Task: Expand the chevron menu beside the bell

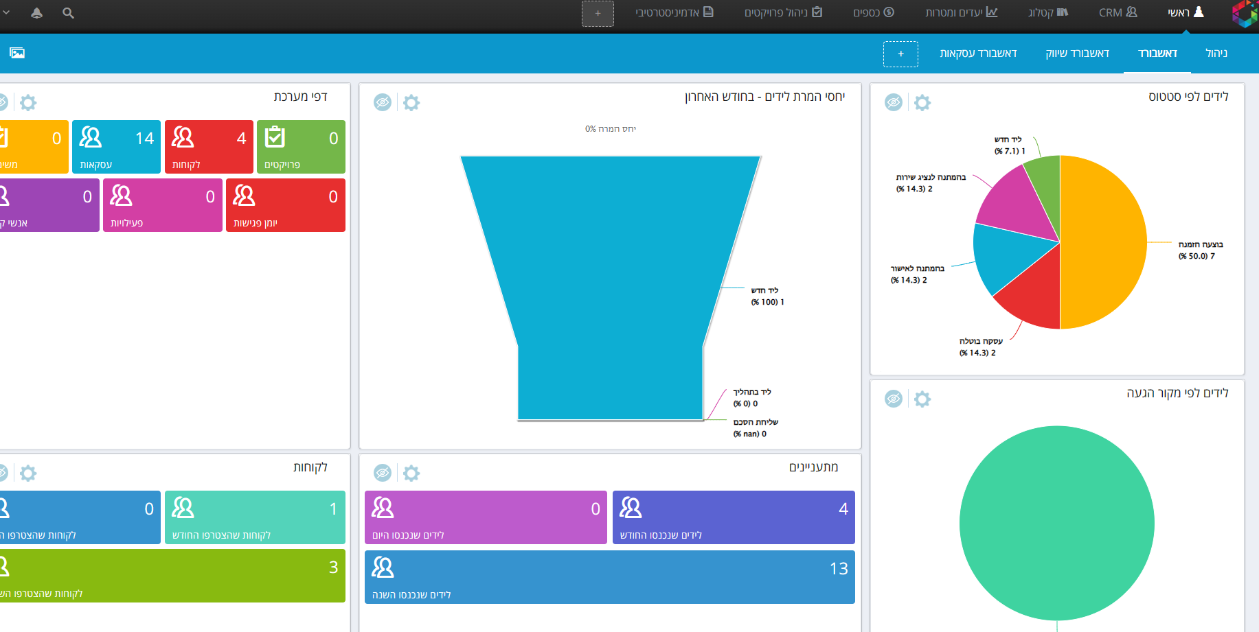Action: pos(6,12)
